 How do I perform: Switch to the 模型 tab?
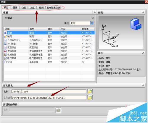point(6,8)
